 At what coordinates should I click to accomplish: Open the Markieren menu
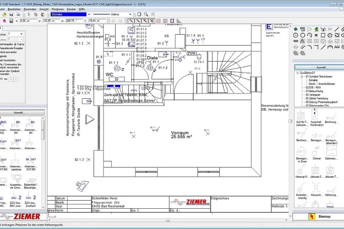tap(58, 9)
